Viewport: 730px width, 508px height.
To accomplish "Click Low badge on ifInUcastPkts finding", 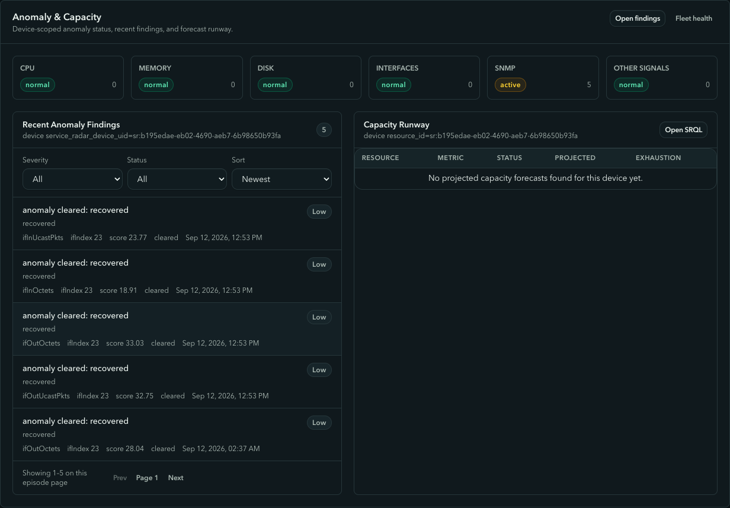I will tap(319, 212).
